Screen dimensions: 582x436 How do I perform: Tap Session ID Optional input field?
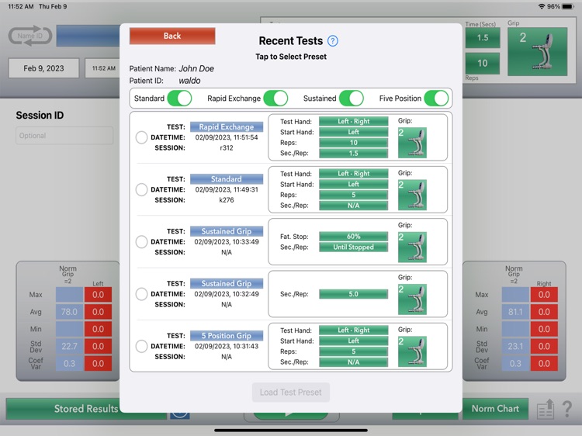click(64, 136)
